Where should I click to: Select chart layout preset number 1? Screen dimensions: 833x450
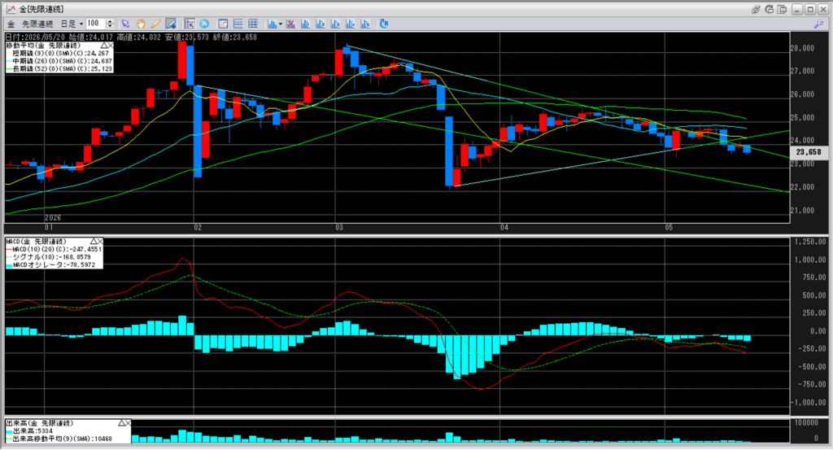click(306, 24)
